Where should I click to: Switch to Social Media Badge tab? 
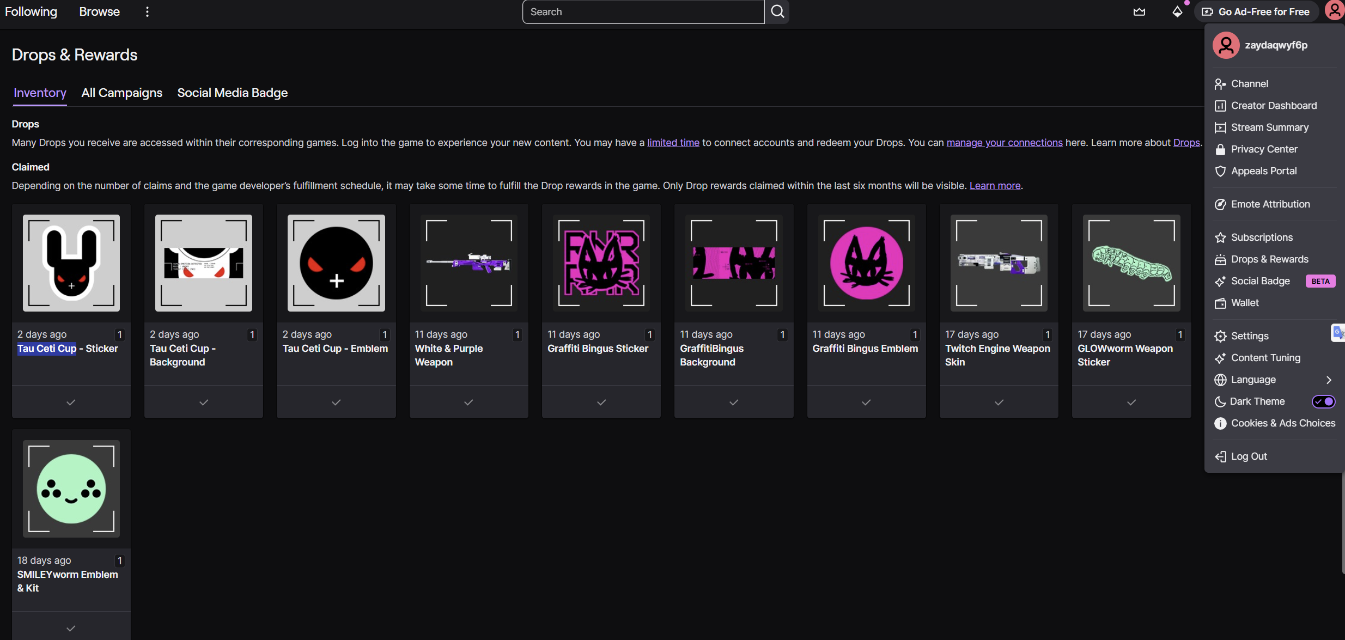(x=233, y=93)
